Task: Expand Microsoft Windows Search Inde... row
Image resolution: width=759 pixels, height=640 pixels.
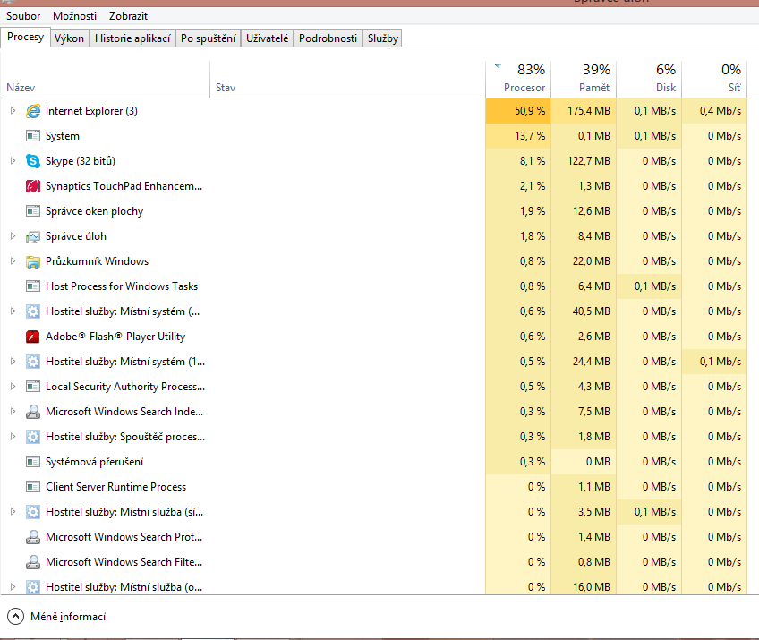Action: [x=13, y=412]
